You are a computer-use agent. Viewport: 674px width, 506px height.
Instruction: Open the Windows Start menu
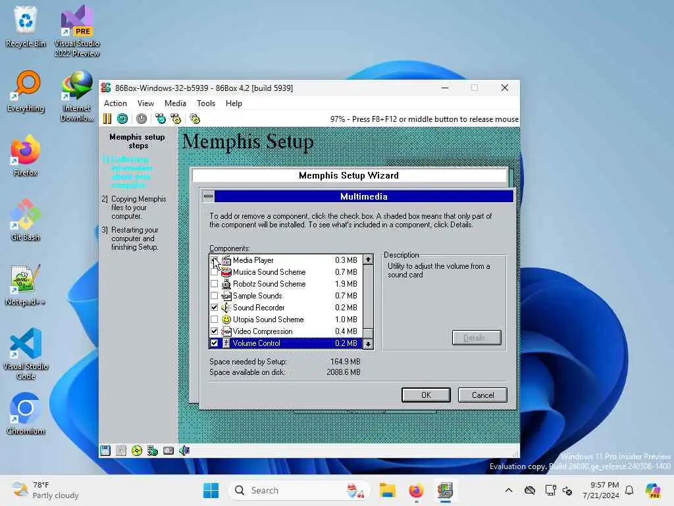click(211, 490)
